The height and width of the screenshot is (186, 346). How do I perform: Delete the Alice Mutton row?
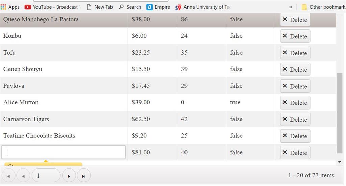click(295, 103)
